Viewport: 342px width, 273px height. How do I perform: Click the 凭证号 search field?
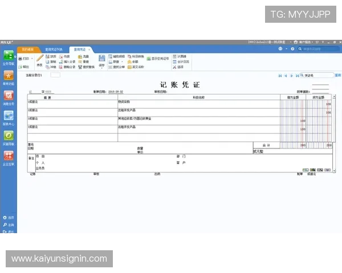tap(317, 75)
